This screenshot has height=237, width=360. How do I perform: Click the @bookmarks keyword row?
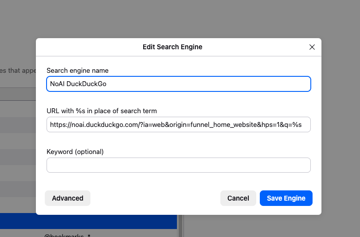(x=67, y=235)
